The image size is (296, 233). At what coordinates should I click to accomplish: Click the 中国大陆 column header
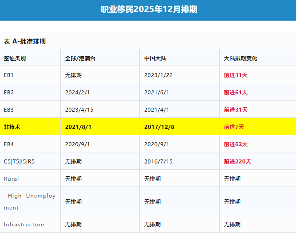point(155,58)
